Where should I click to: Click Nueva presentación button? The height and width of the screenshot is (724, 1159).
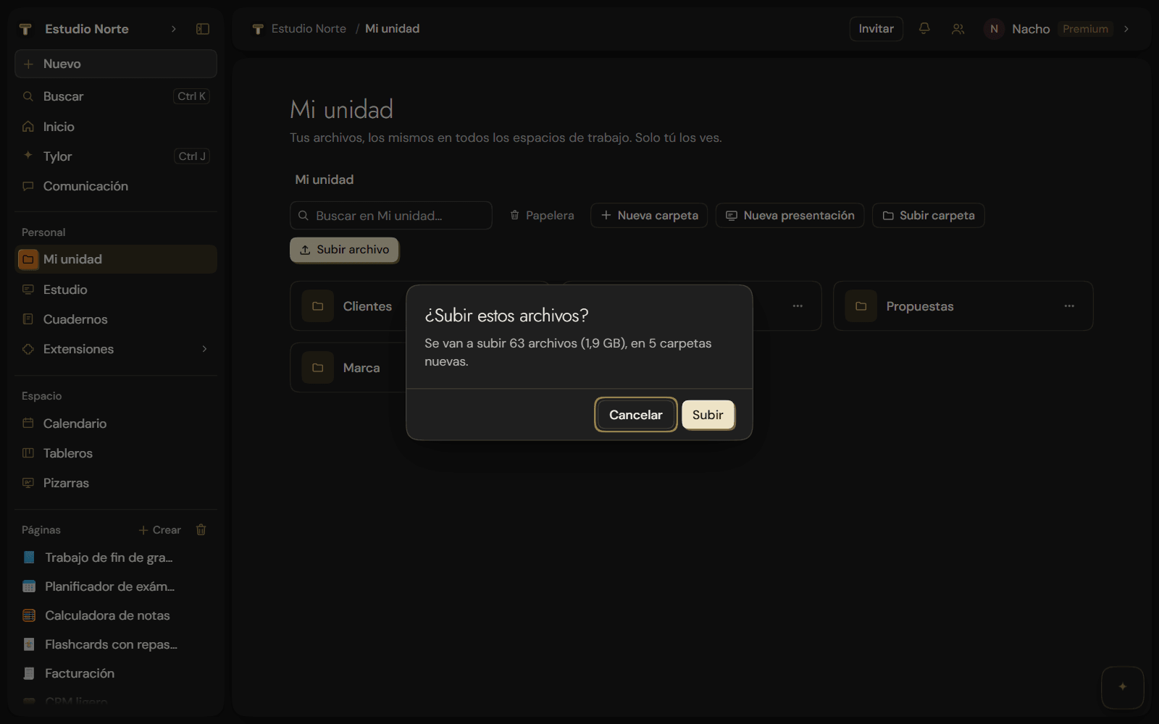(x=790, y=216)
